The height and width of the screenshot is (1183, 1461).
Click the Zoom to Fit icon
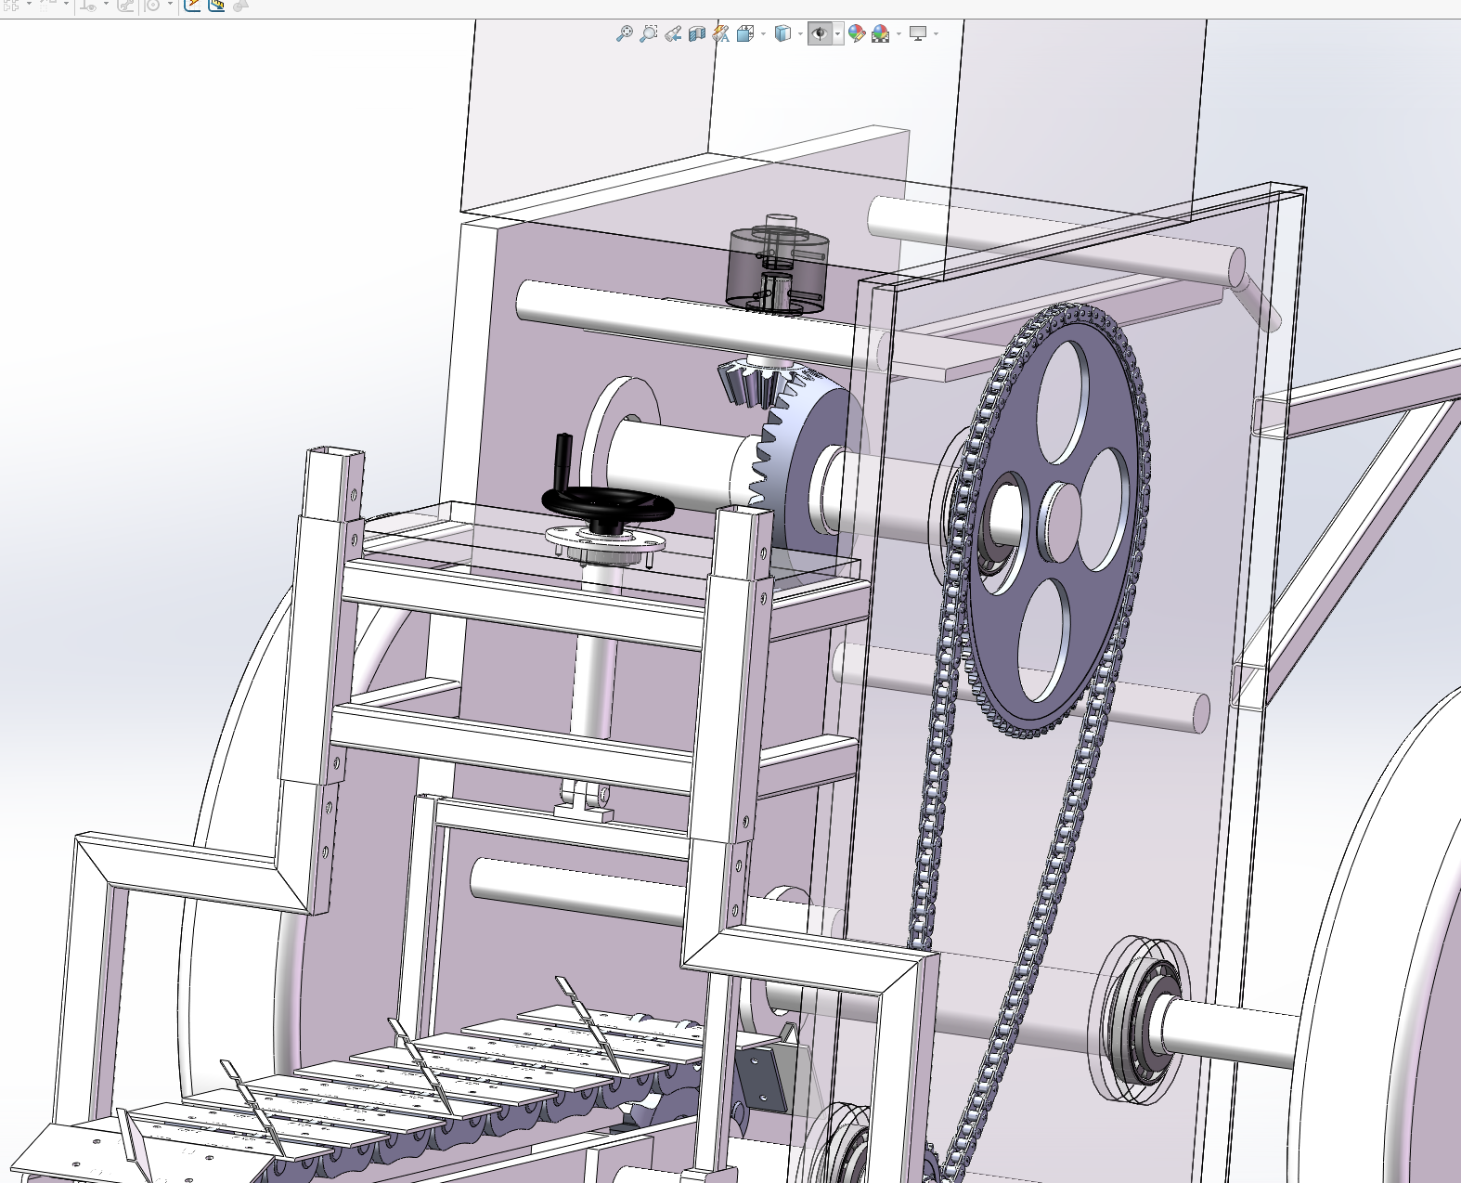click(625, 33)
